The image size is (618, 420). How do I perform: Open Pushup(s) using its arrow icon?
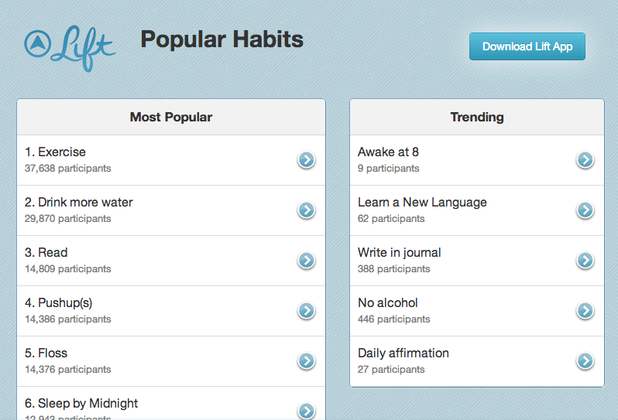307,311
